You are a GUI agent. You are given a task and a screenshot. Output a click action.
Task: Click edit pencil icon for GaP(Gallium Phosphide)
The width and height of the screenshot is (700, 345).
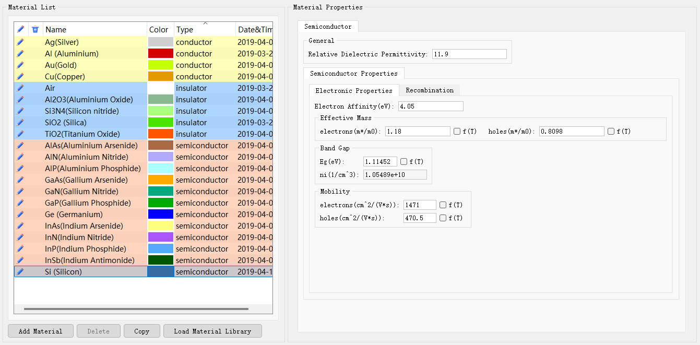[20, 203]
